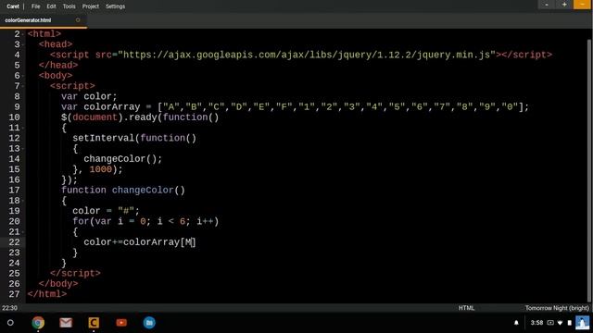Click the setInterval call on line 12
593x333 pixels.
coord(134,138)
